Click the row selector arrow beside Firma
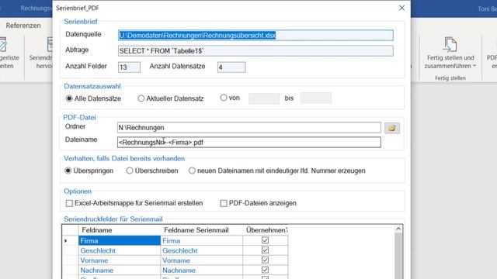Image resolution: width=497 pixels, height=279 pixels. coord(65,241)
